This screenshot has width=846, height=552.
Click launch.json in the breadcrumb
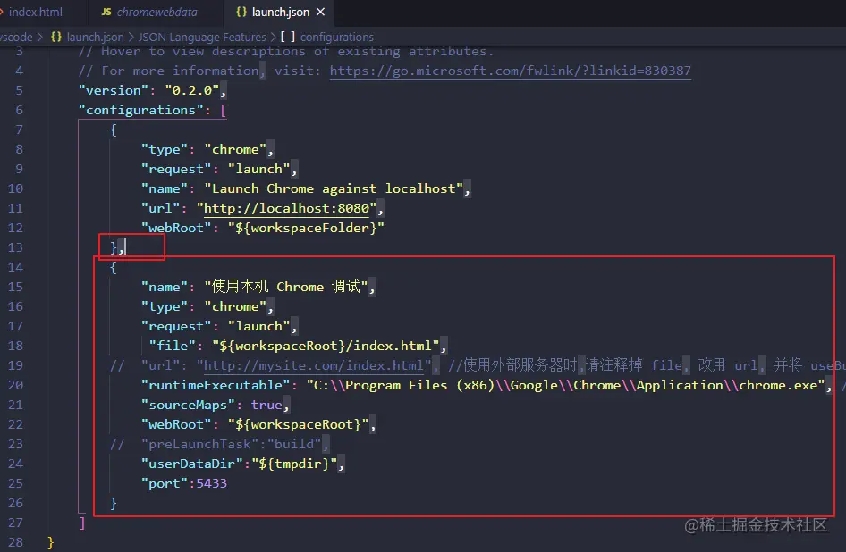point(95,37)
